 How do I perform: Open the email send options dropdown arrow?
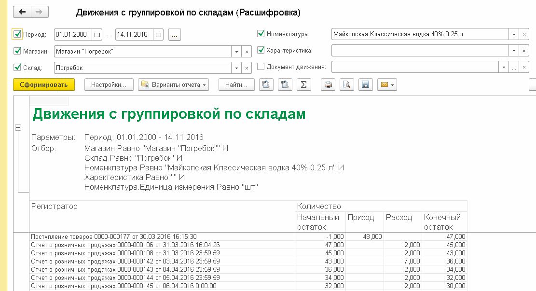coord(393,84)
